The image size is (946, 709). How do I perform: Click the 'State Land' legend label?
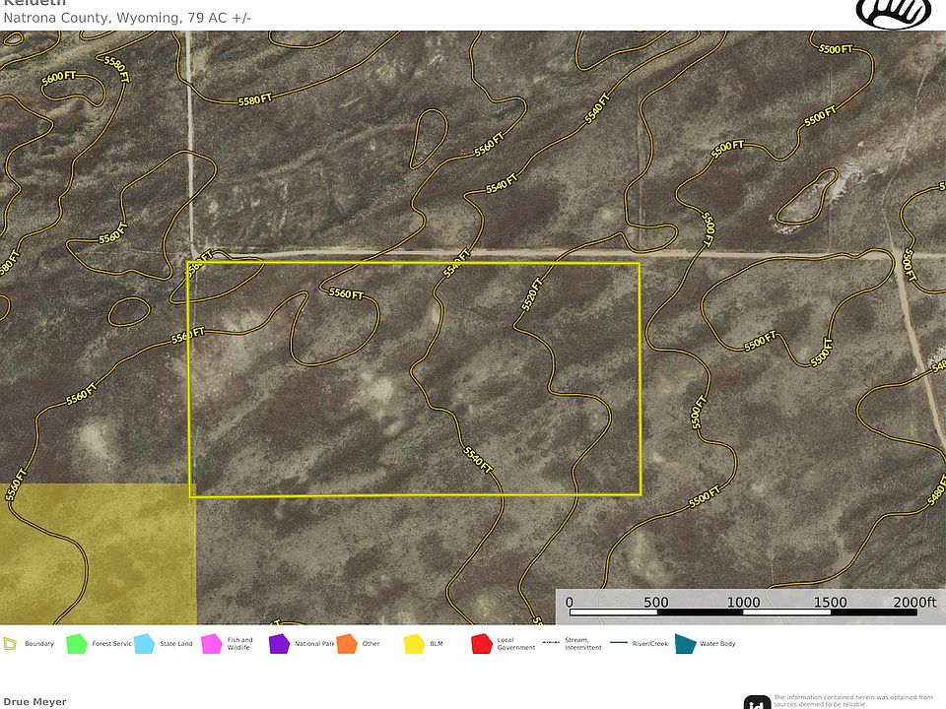point(176,644)
